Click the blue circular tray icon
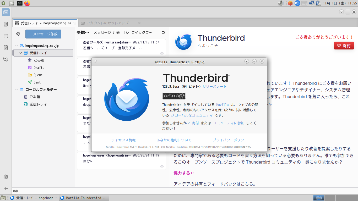This screenshot has width=358, height=201. (297, 3)
